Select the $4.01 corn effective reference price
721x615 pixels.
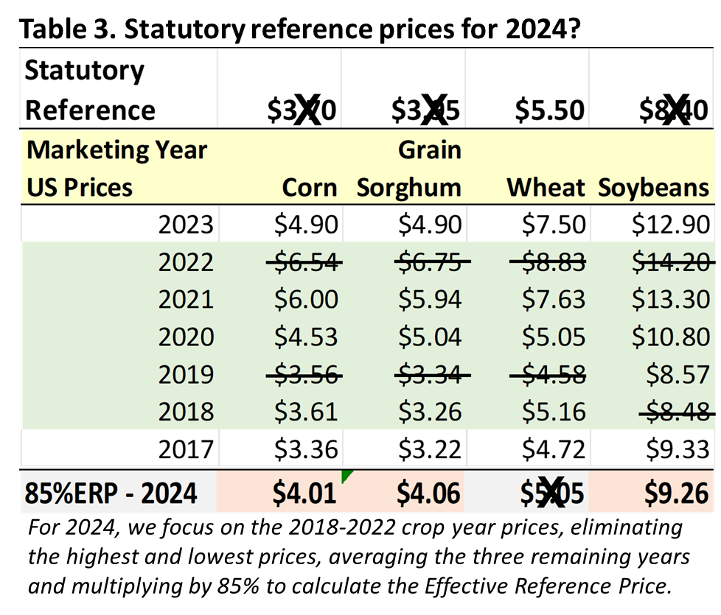point(304,493)
